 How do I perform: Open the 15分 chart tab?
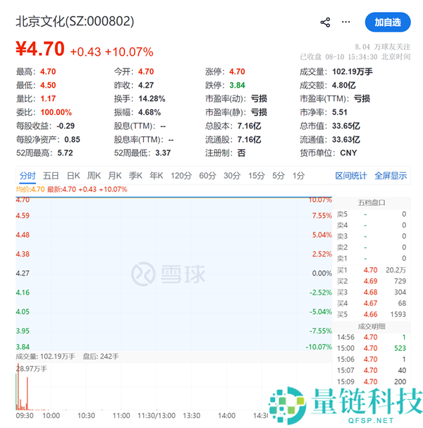point(257,176)
